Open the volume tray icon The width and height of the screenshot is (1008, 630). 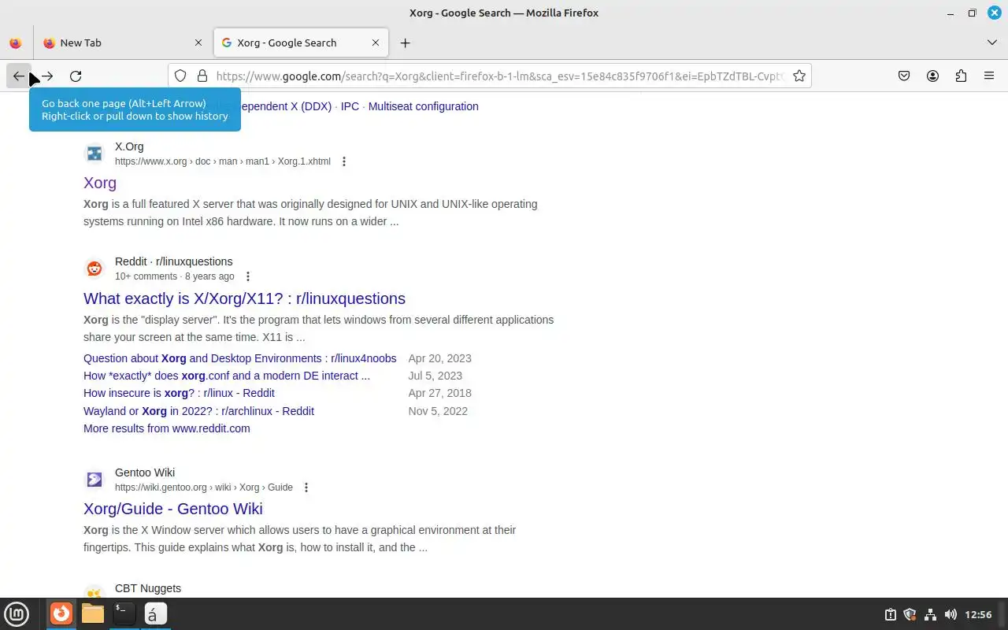pos(951,615)
